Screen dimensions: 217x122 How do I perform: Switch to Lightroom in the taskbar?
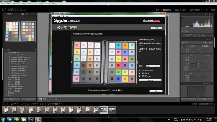(x=31, y=120)
